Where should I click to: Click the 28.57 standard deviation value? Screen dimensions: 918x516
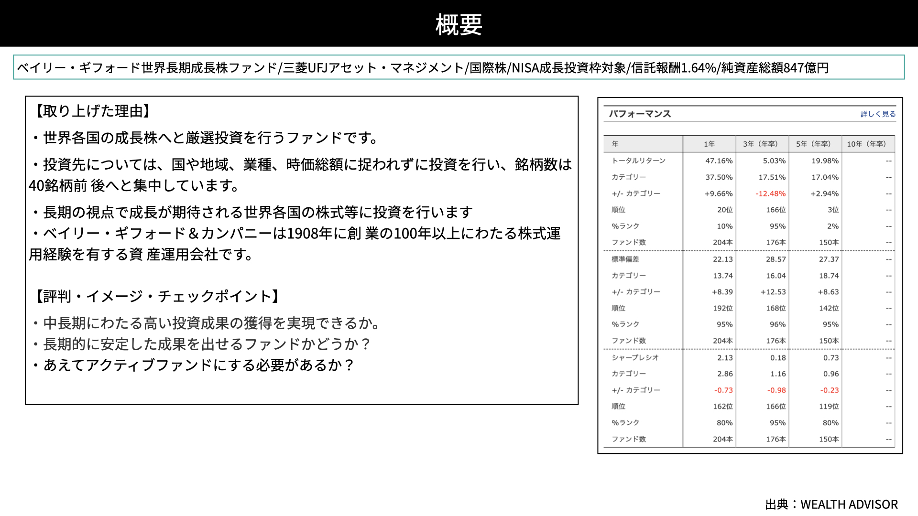click(776, 259)
